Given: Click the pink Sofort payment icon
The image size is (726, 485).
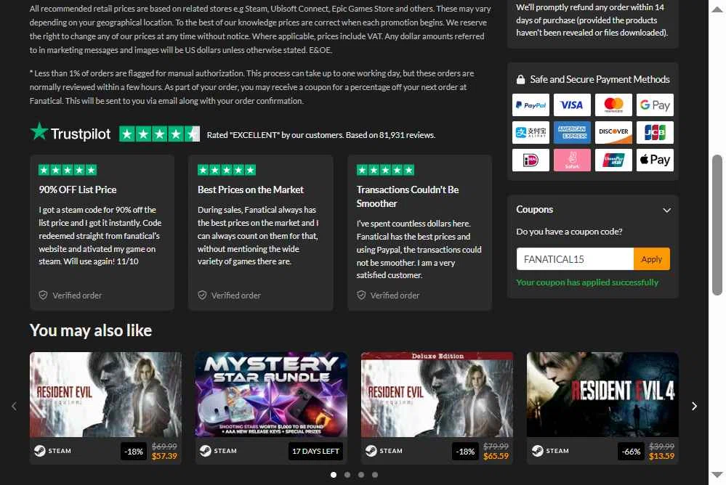Looking at the screenshot, I should tap(572, 160).
